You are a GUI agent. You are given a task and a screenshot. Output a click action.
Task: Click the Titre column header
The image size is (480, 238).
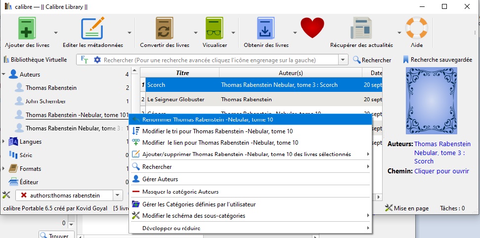click(x=182, y=73)
